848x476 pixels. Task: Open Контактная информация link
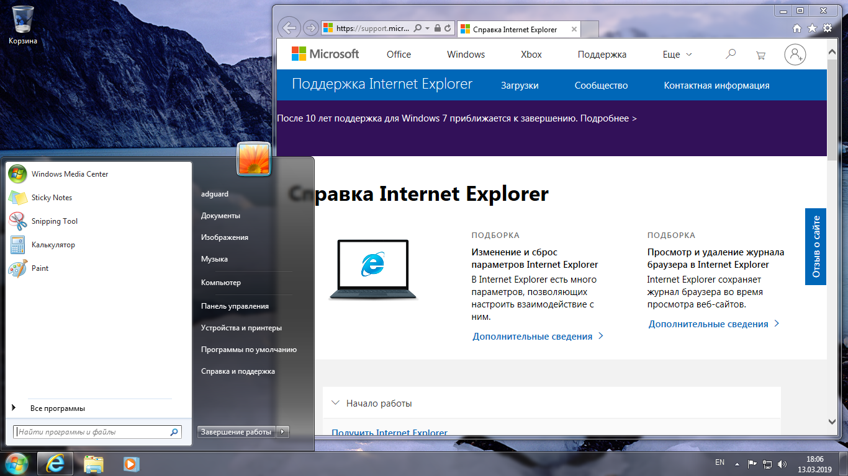click(x=716, y=86)
